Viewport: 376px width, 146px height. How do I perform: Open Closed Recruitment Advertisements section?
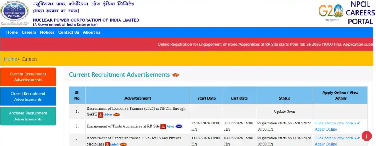pyautogui.click(x=28, y=96)
